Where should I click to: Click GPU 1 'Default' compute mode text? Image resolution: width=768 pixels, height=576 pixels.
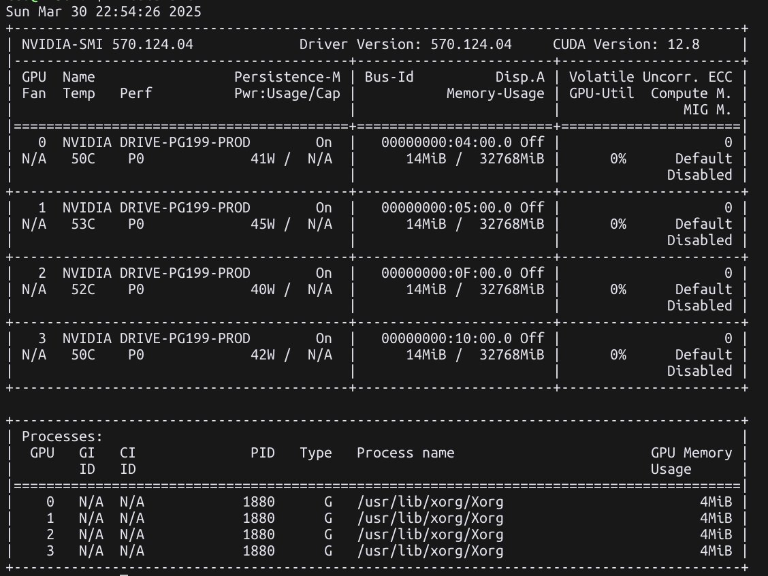pyautogui.click(x=703, y=224)
